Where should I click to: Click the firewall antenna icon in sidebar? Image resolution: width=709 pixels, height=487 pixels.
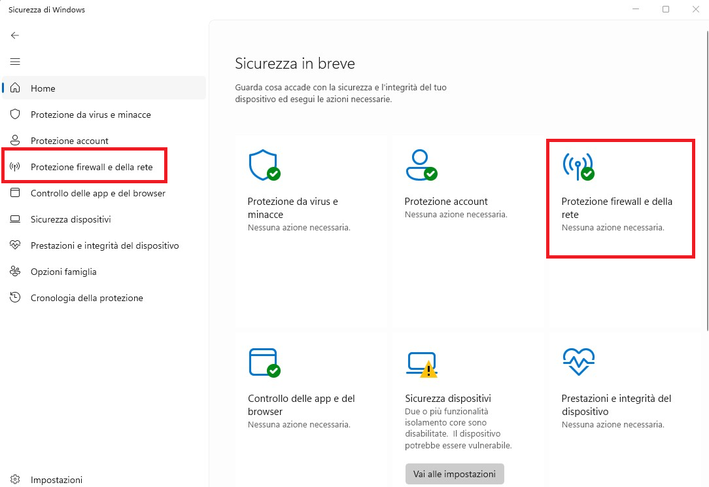coord(15,167)
